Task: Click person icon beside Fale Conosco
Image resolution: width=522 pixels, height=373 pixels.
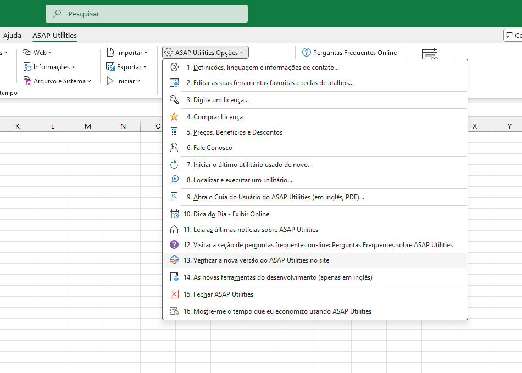Action: (174, 147)
